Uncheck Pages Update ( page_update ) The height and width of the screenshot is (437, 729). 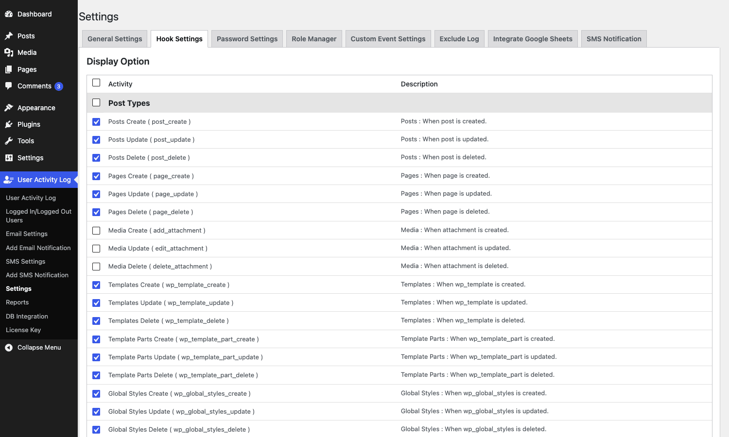[x=96, y=194]
